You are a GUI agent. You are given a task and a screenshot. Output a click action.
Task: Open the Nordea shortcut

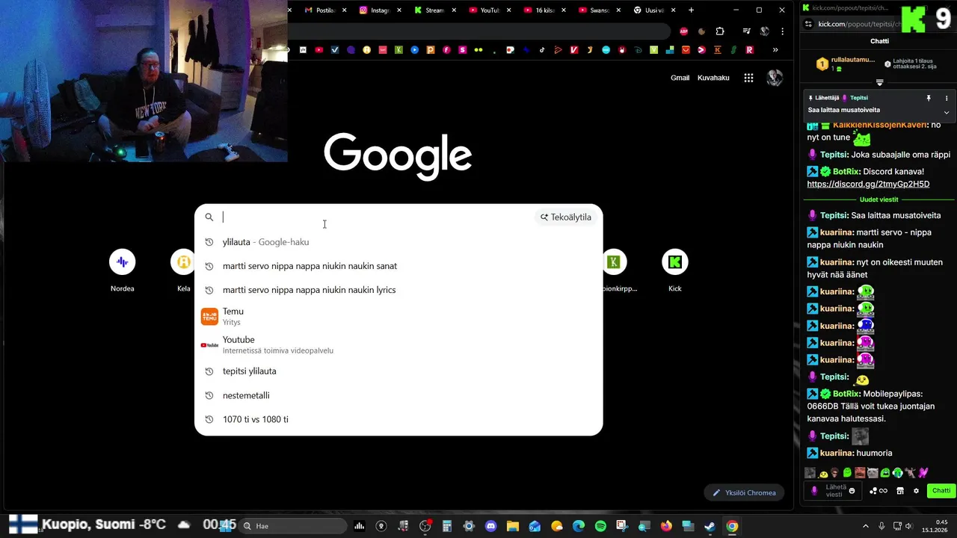(122, 270)
